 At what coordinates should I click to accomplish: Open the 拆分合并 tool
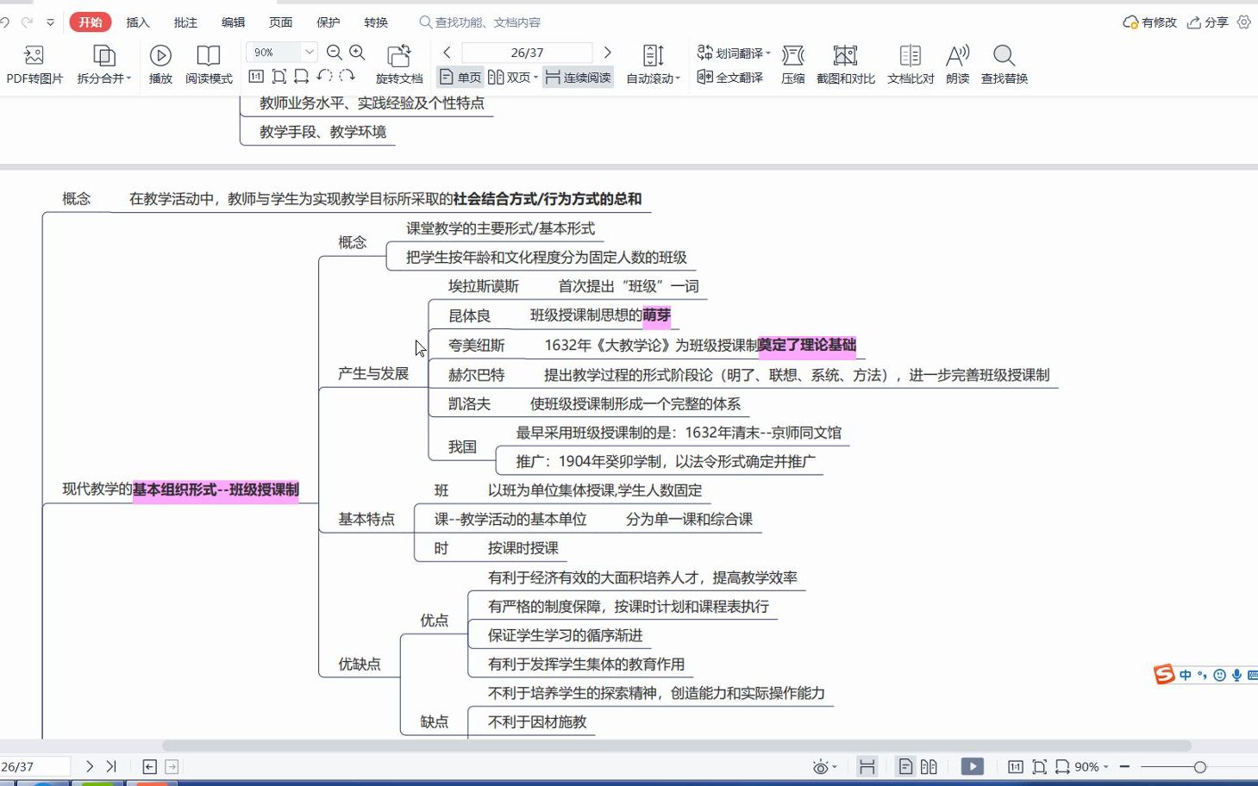[103, 63]
